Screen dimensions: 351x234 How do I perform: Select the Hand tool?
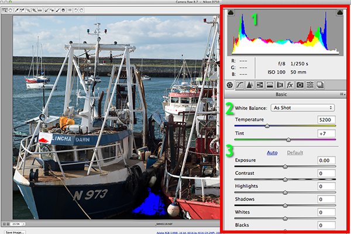[11, 10]
